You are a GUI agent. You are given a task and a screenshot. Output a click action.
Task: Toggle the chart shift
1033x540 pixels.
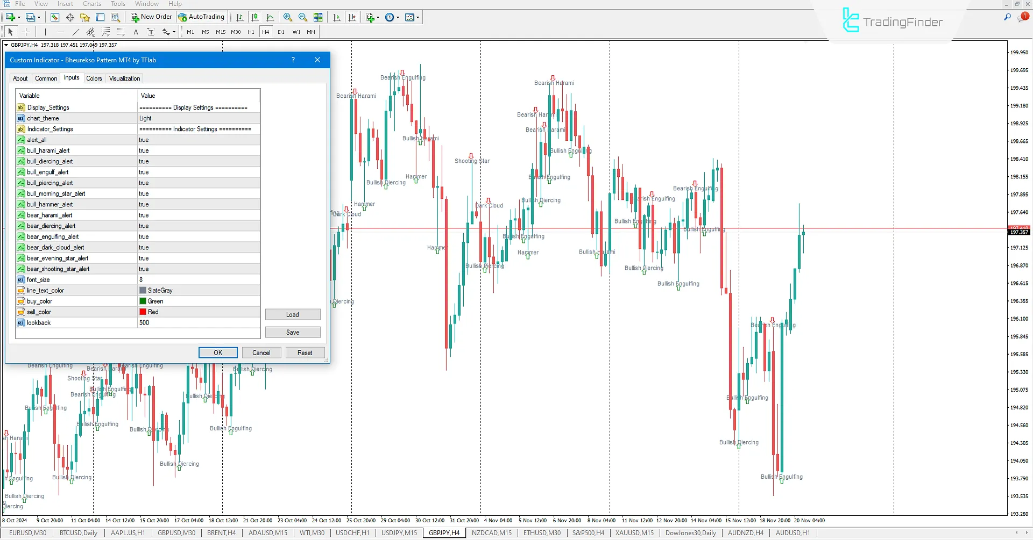point(352,17)
